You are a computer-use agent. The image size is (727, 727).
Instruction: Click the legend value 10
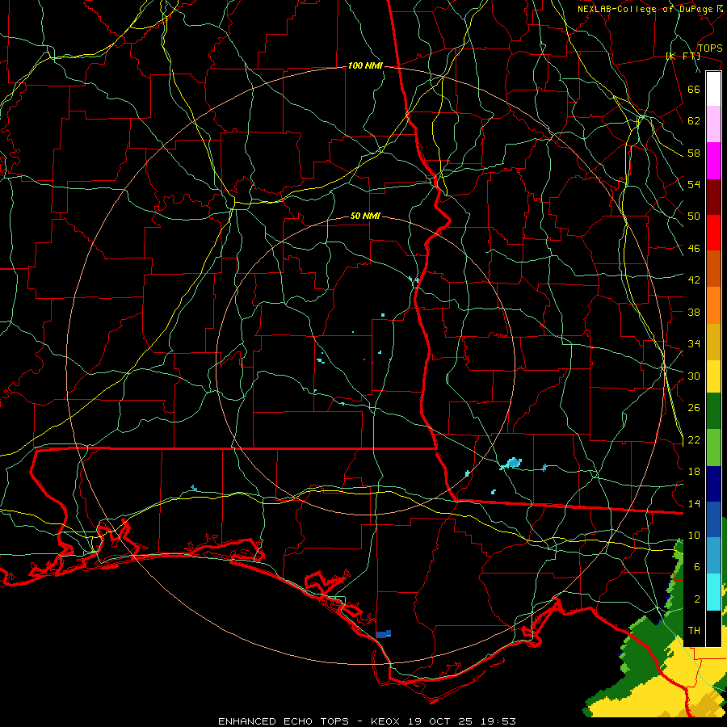(694, 535)
